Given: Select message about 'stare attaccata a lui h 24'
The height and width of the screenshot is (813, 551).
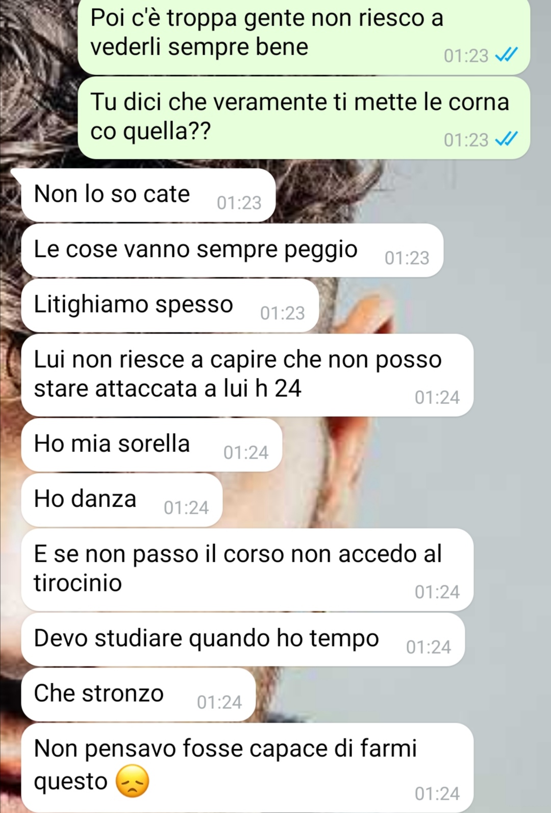Looking at the screenshot, I should tap(247, 375).
